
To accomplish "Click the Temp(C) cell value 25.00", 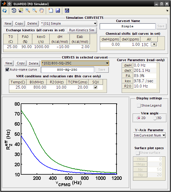I will 18,87.
